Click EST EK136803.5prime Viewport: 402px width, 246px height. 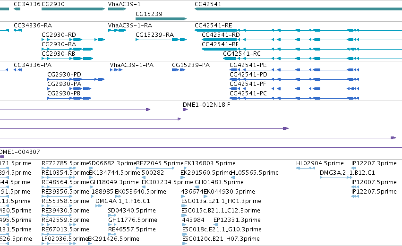pos(210,163)
